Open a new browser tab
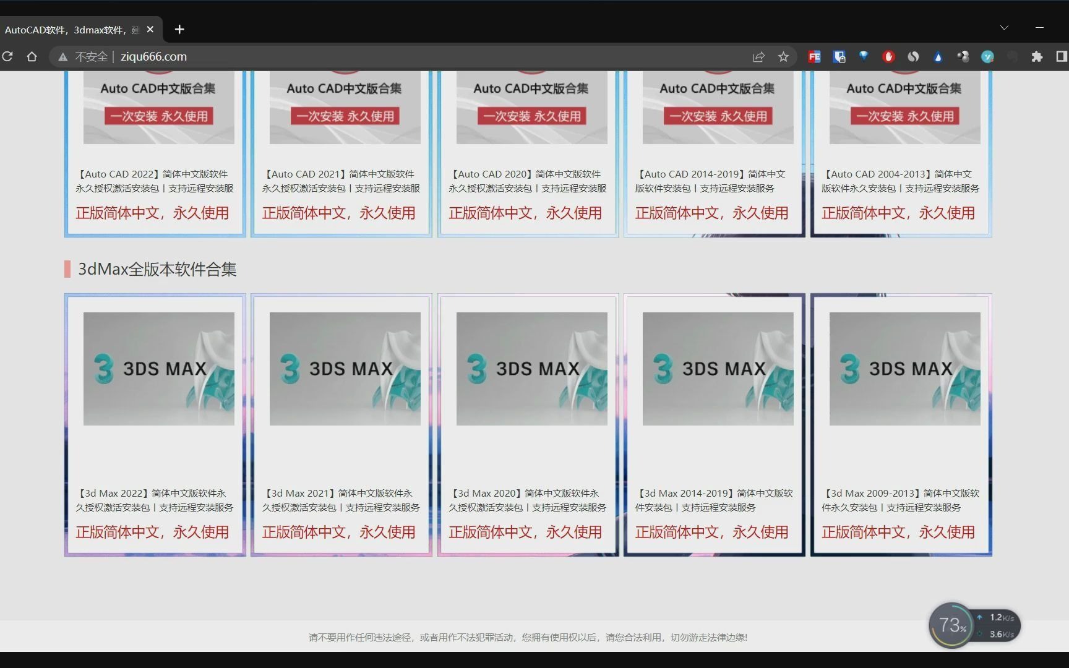Image resolution: width=1069 pixels, height=668 pixels. [179, 29]
